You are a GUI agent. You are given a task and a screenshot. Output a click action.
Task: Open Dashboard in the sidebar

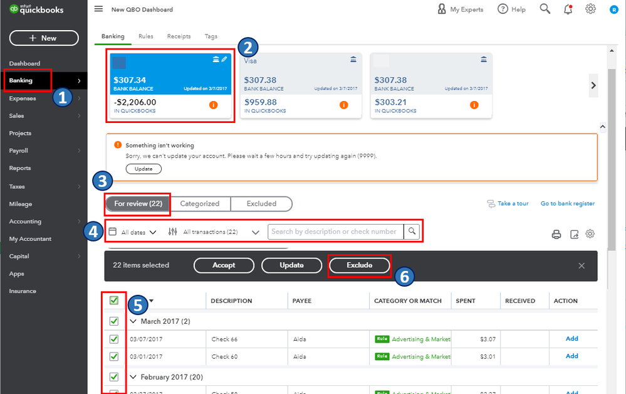(25, 63)
